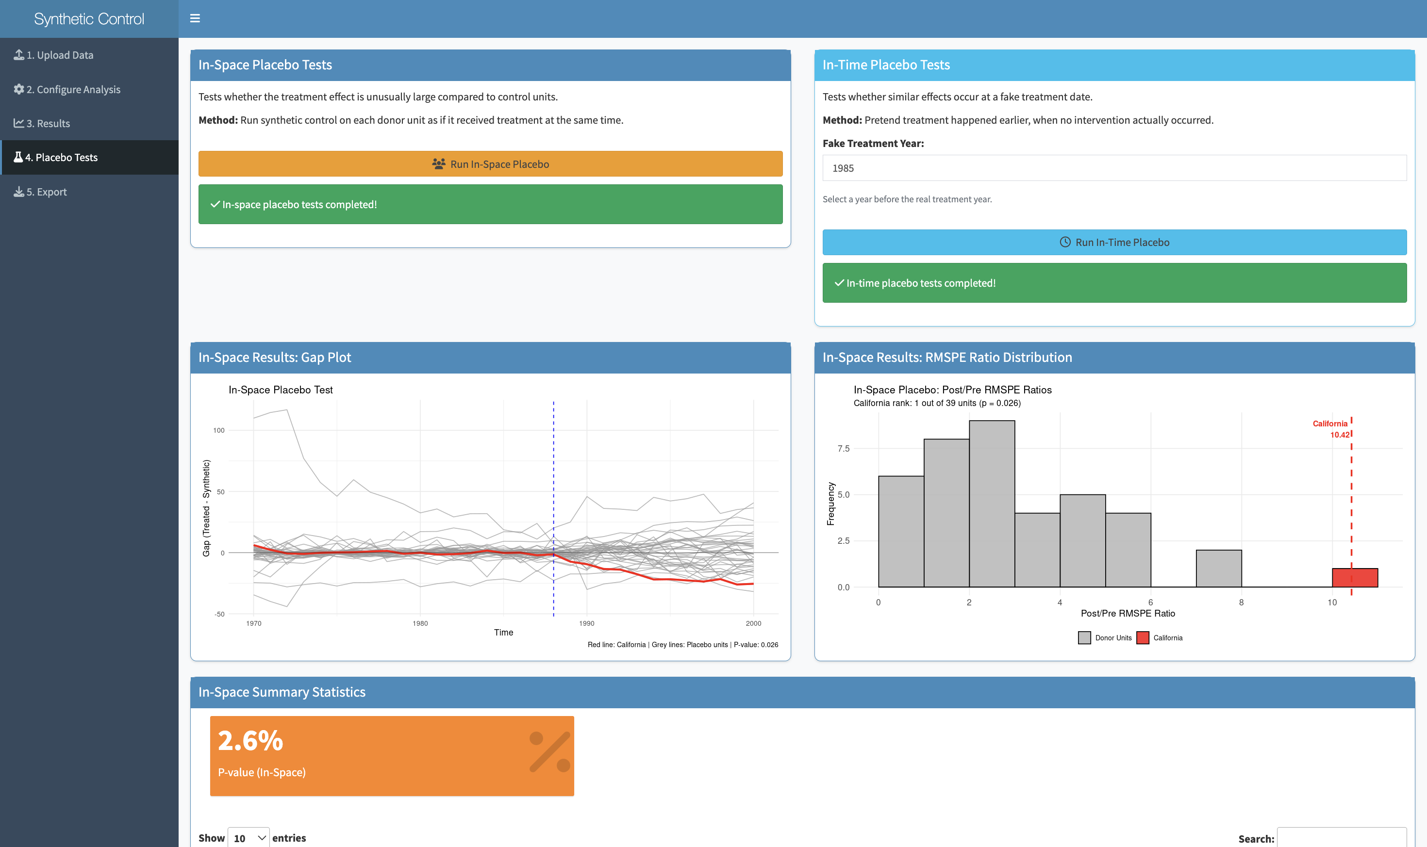Click the flask icon beside Placebo Tests
This screenshot has height=847, width=1427.
[x=18, y=157]
